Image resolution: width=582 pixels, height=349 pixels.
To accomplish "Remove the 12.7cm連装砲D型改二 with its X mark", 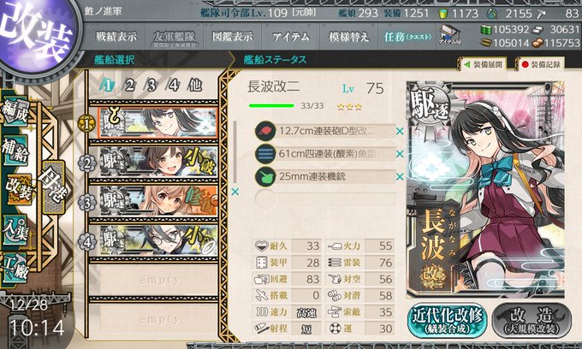I will (x=400, y=131).
